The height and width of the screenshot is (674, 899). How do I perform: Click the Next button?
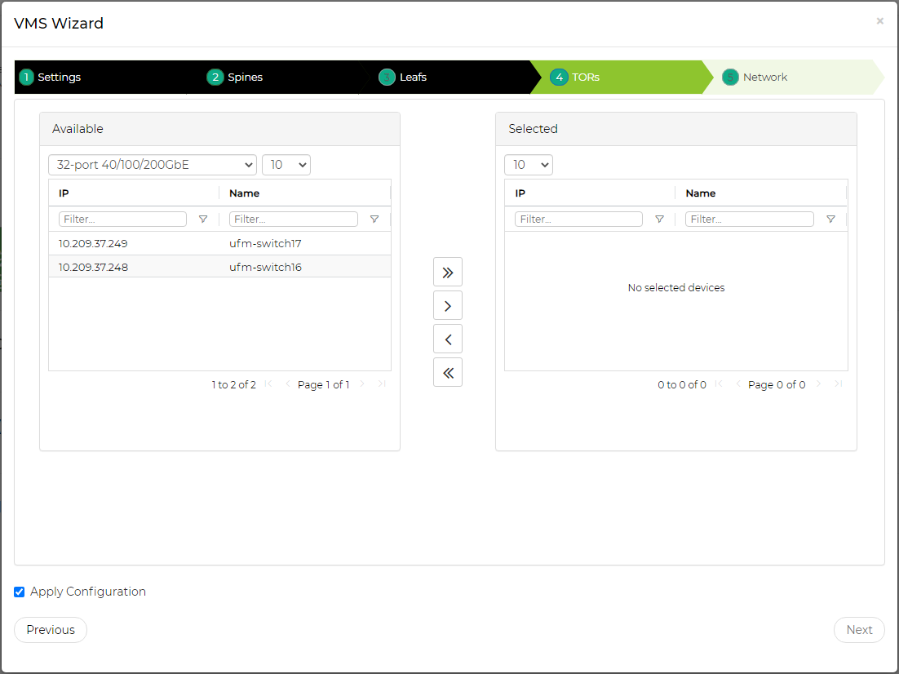point(858,630)
